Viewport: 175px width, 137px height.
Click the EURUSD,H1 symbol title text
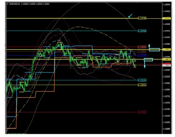pos(14,4)
